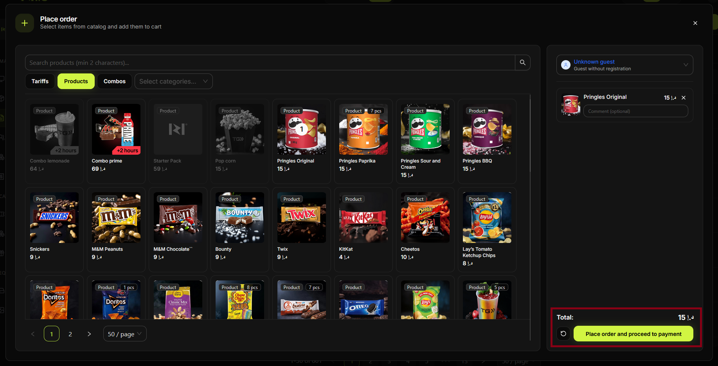Select the Products tab

point(76,81)
